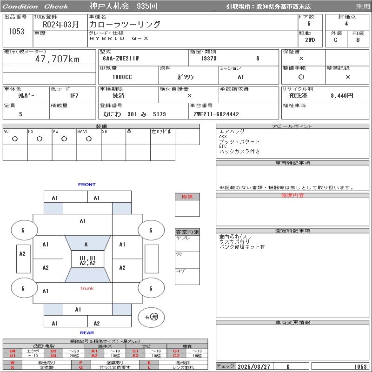The width and height of the screenshot is (372, 372).
Task: Click the Condition Check title
Action: [35, 7]
